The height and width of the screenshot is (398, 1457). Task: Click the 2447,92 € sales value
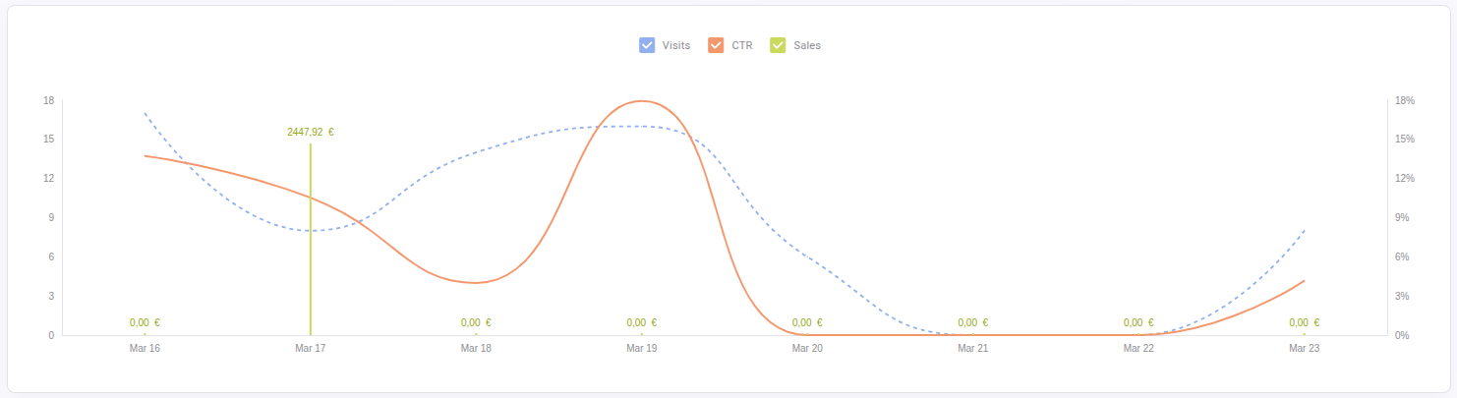pyautogui.click(x=311, y=132)
